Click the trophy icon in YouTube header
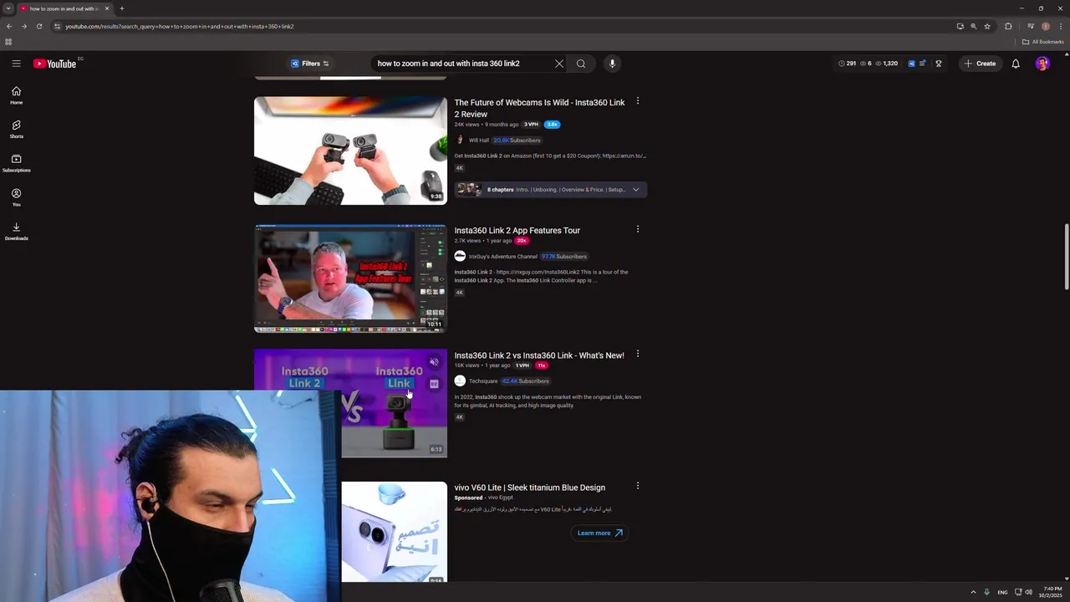The width and height of the screenshot is (1070, 602). point(939,64)
